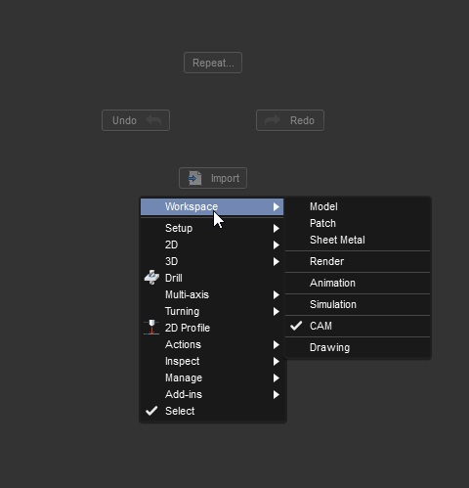Viewport: 469px width, 488px height.
Task: Expand the Multi-axis submenu arrow
Action: [277, 294]
